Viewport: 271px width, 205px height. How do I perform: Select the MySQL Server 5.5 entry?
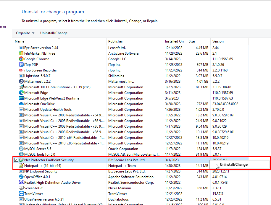38,149
